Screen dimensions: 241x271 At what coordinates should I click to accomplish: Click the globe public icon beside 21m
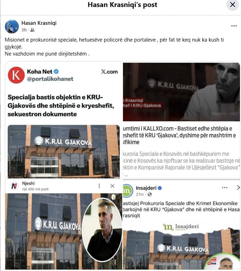click(x=150, y=195)
